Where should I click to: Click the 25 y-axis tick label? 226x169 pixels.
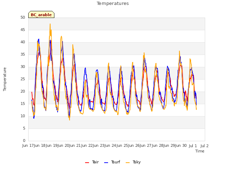tap(23, 79)
